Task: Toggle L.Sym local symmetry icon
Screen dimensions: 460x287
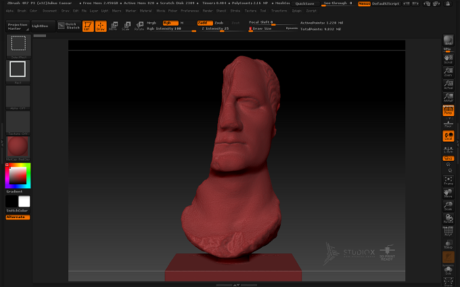Action: click(448, 149)
